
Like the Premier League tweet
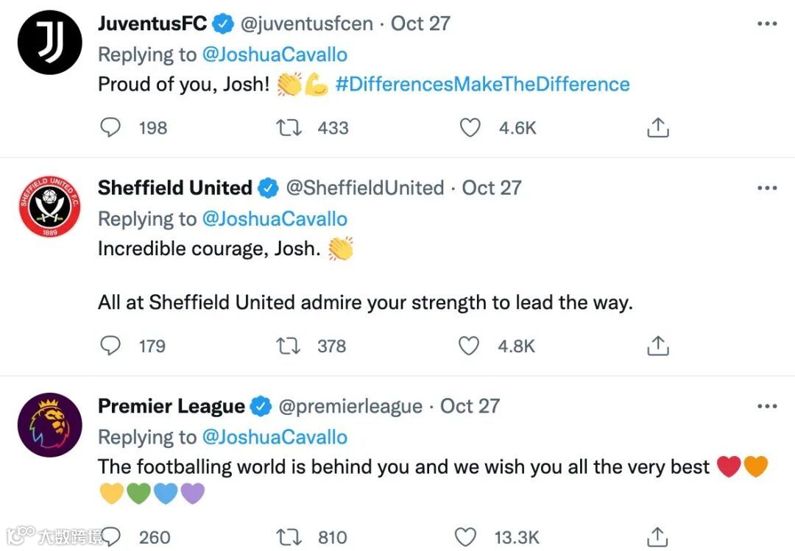(x=466, y=538)
